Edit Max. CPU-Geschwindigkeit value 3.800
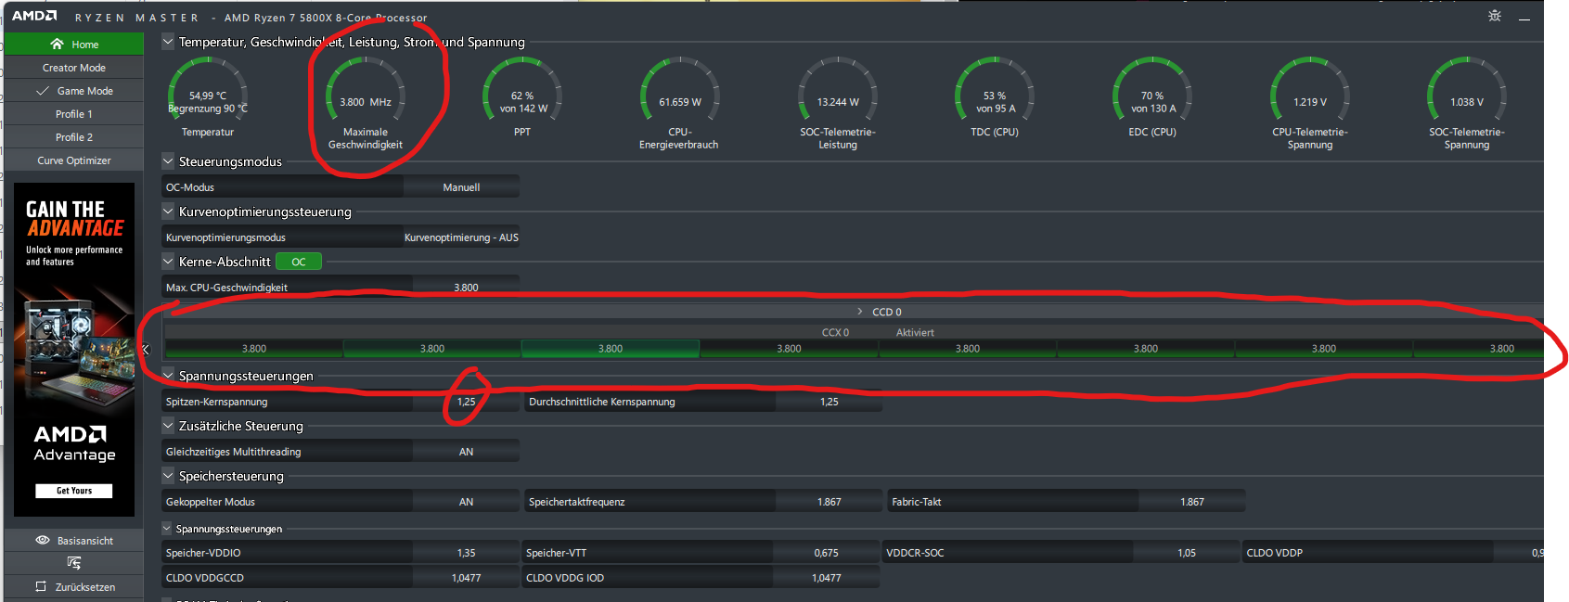Image resolution: width=1569 pixels, height=602 pixels. 466,288
